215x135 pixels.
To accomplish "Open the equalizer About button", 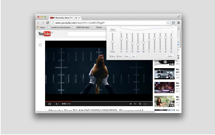I will (x=127, y=56).
